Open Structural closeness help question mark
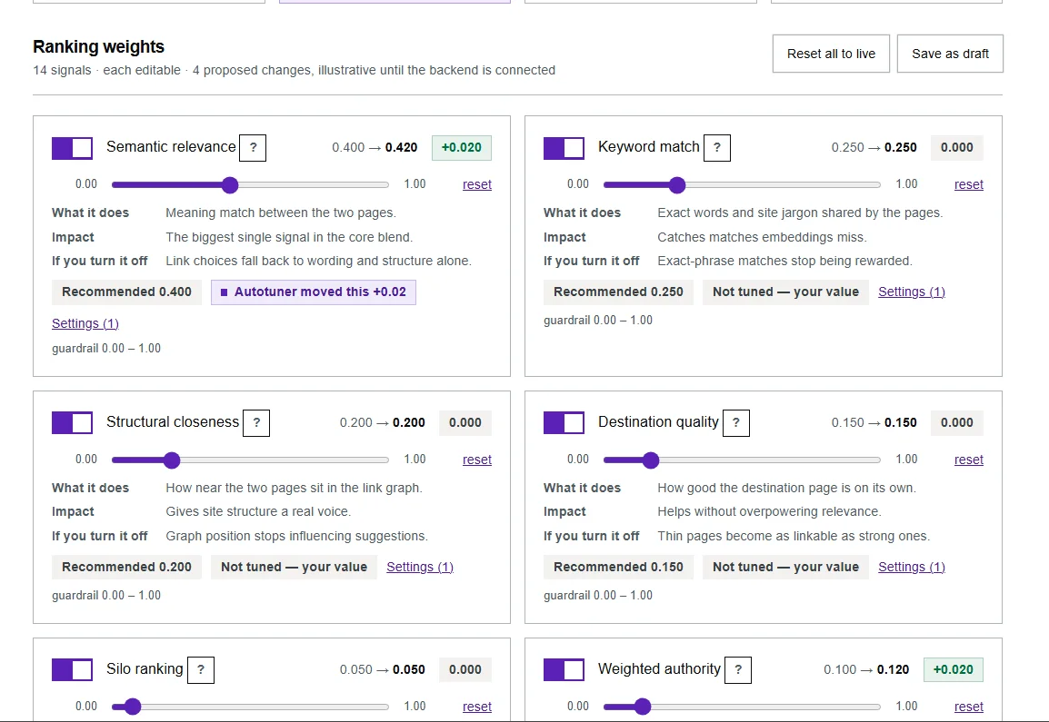The image size is (1049, 722). point(256,423)
